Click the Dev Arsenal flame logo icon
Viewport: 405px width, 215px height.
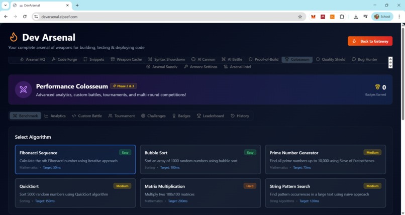click(x=14, y=37)
